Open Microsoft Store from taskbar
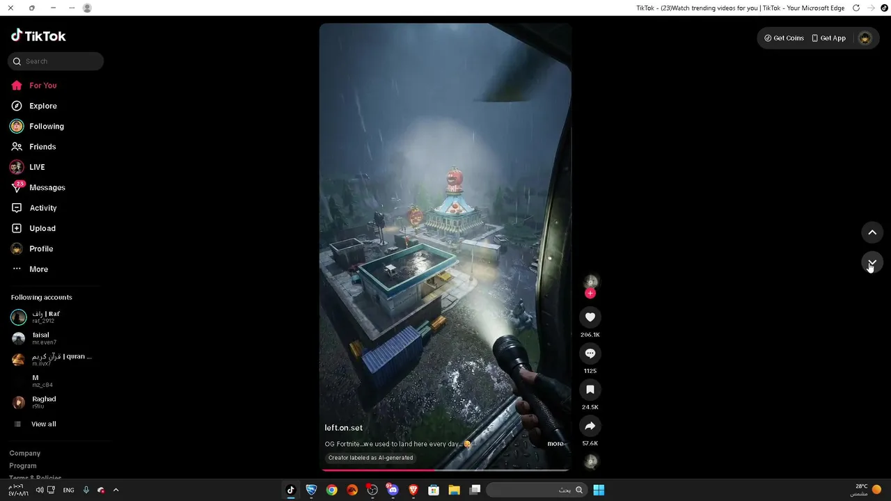Viewport: 891px width, 501px height. coord(434,490)
